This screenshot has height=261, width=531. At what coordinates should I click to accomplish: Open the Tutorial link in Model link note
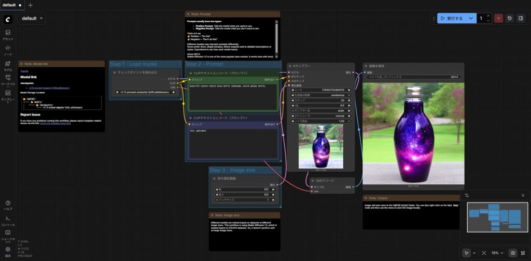(24, 71)
